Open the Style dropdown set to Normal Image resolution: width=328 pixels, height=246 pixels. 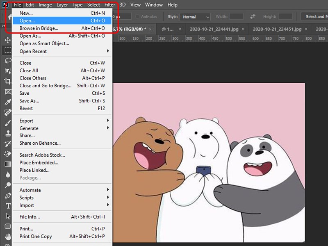pos(196,17)
